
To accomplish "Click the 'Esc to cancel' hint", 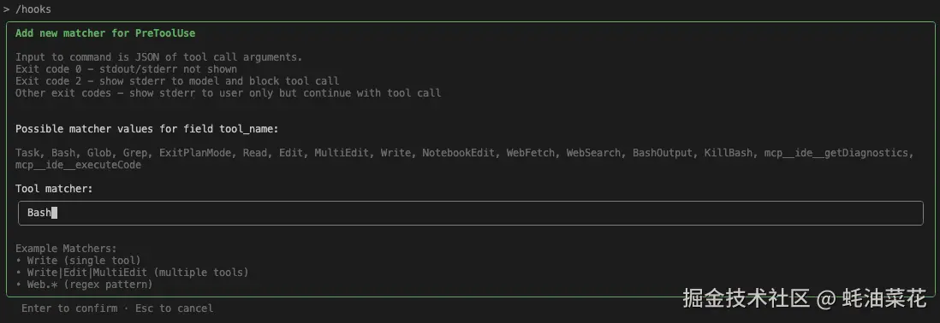I will click(174, 308).
